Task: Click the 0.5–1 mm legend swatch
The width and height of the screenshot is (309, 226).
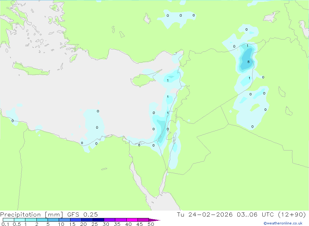Action: (x=19, y=220)
